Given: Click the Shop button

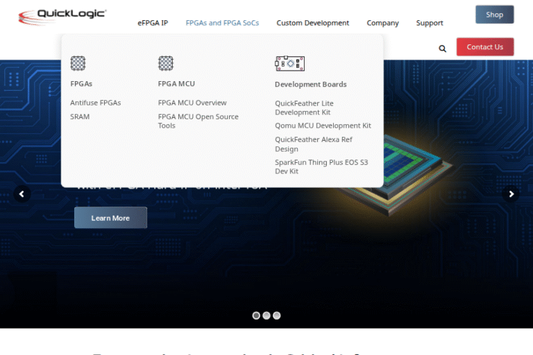Looking at the screenshot, I should [494, 15].
